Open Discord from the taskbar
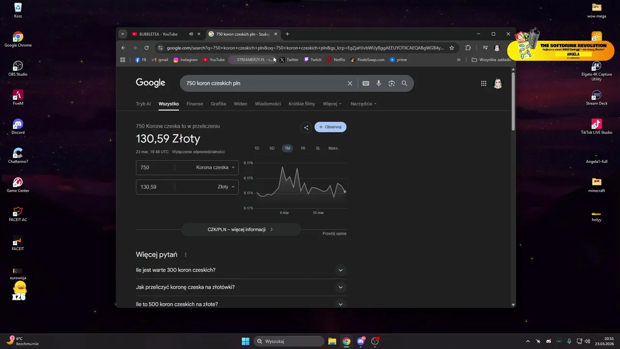Screen dimensions: 620x349 [361, 341]
